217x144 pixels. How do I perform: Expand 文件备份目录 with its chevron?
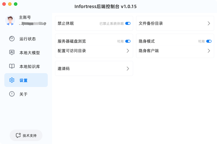(209, 23)
